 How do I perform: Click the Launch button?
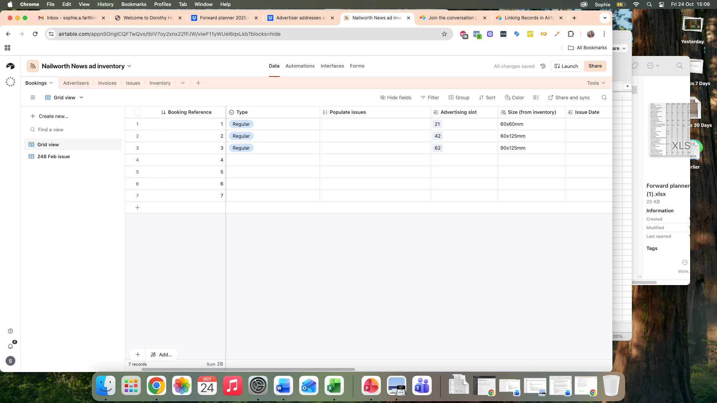pos(566,66)
